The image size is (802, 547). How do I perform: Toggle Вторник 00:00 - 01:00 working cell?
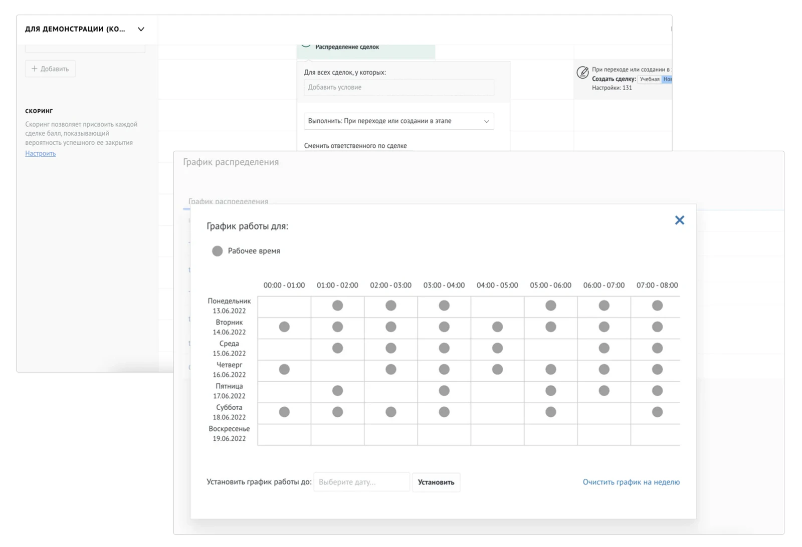[284, 327]
